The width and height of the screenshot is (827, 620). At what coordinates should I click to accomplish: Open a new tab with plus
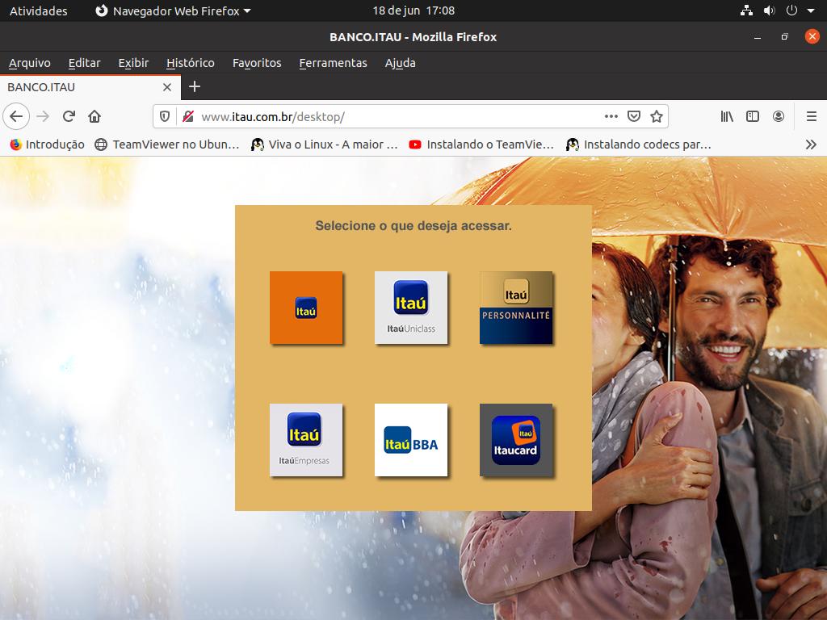(x=195, y=86)
